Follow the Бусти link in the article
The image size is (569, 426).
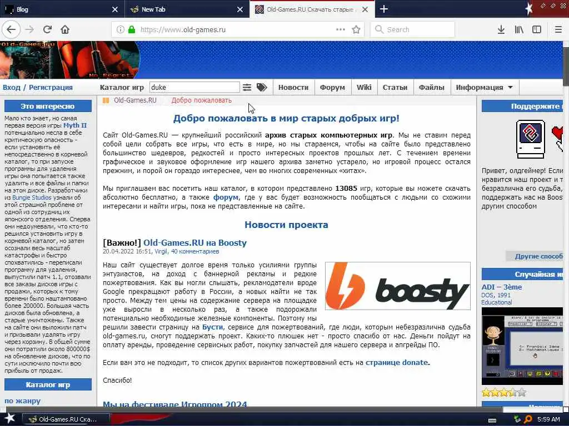212,327
